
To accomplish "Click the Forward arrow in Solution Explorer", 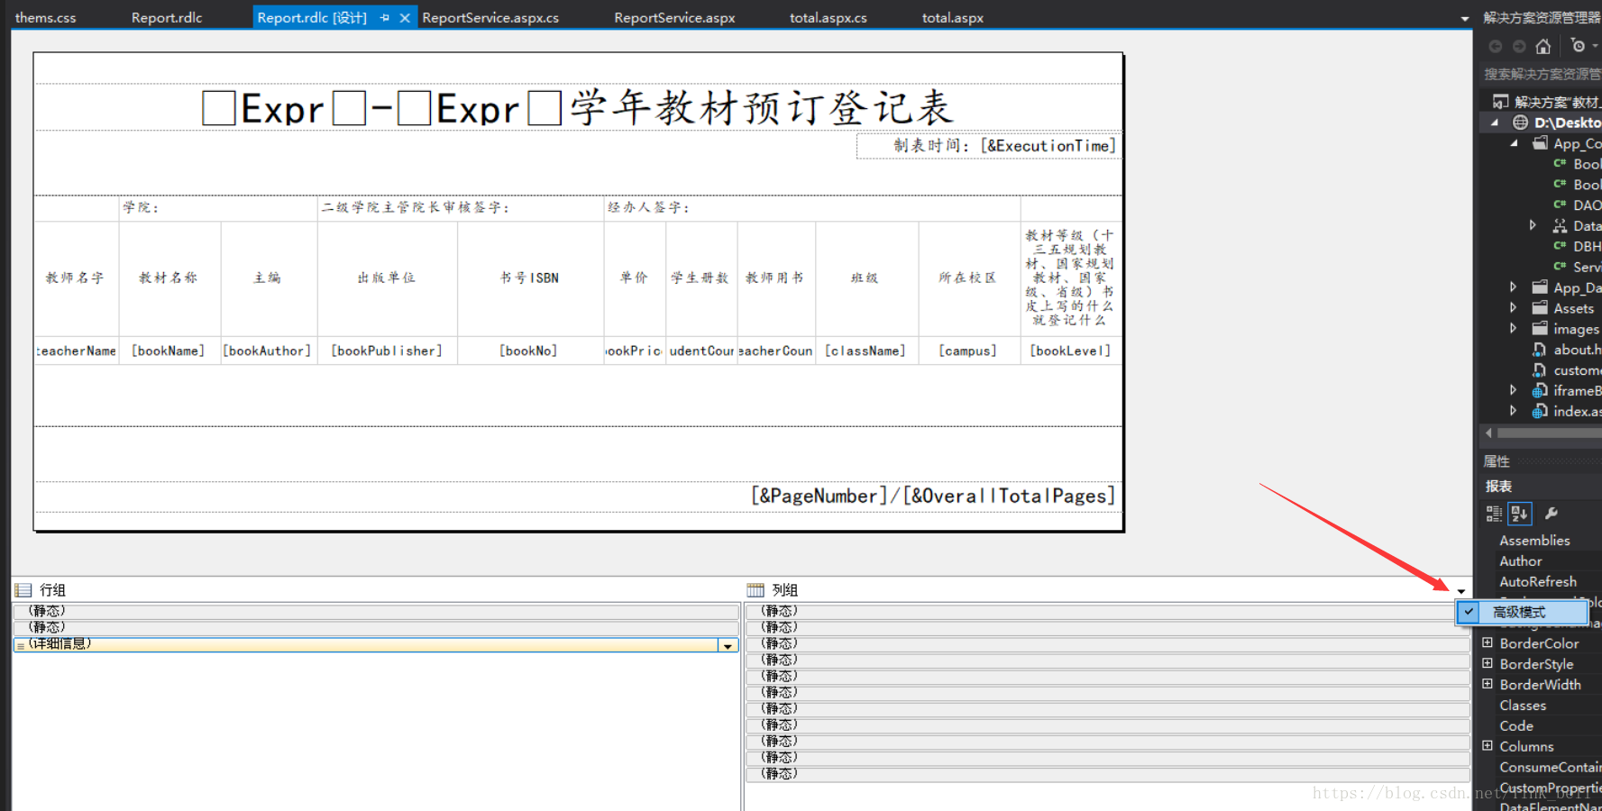I will coord(1519,46).
